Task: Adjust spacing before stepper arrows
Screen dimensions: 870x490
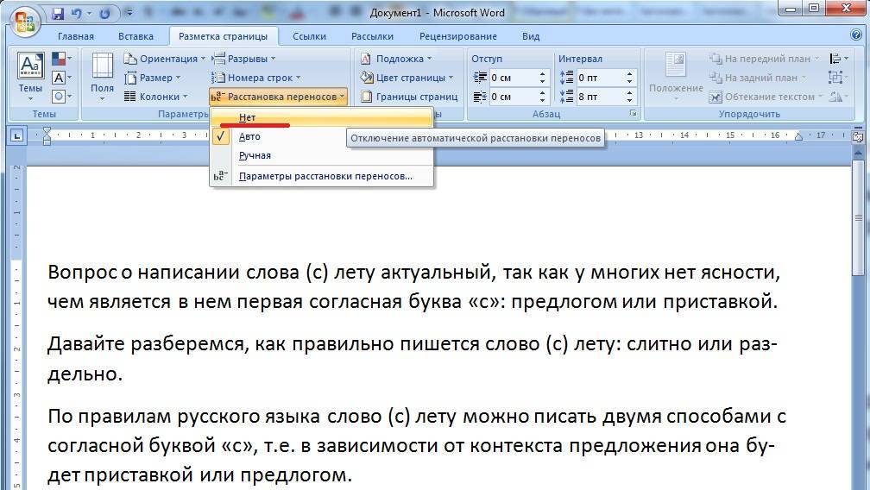Action: 630,78
